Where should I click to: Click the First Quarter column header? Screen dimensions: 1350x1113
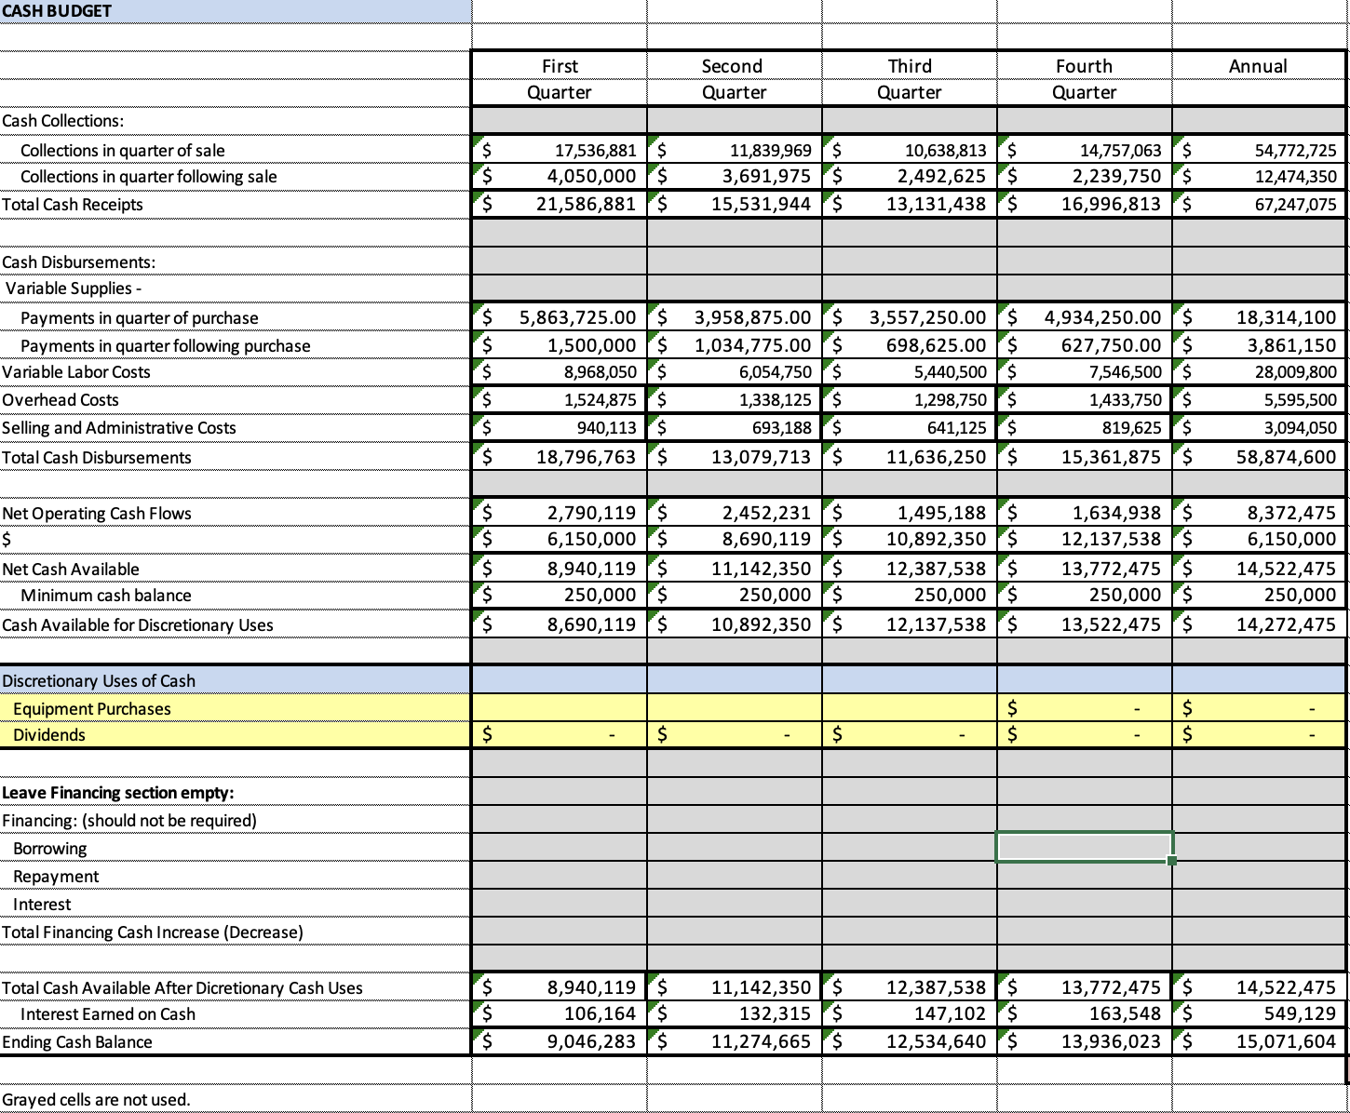(560, 79)
